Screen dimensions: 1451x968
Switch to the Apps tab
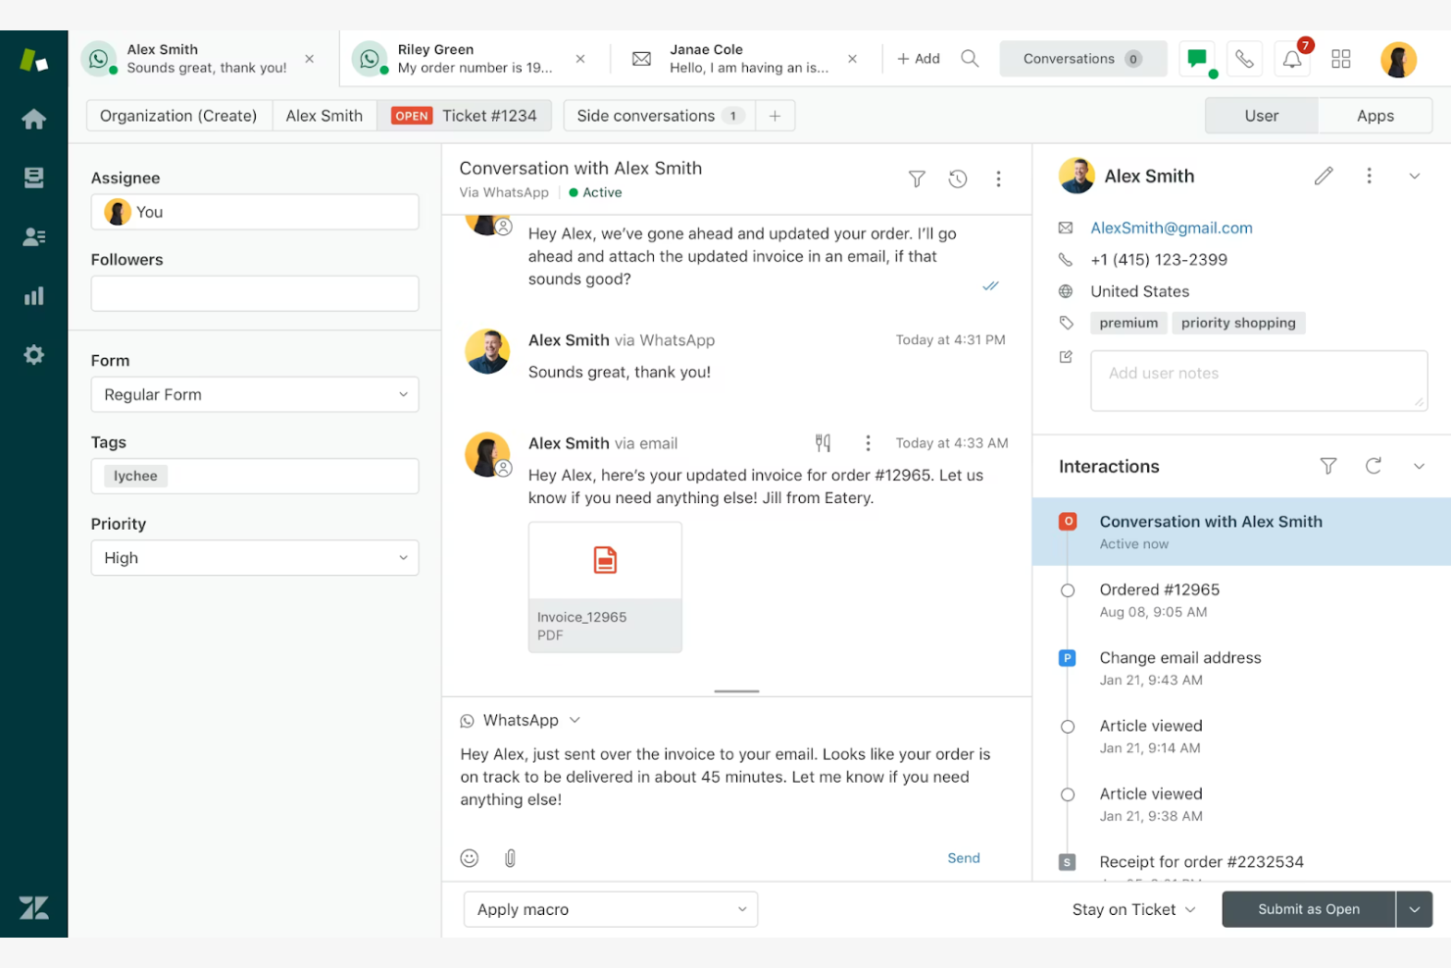1375,115
